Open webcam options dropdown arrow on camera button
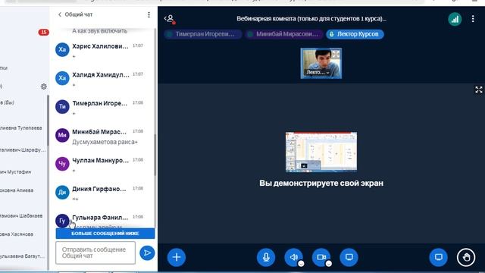 coord(329,264)
